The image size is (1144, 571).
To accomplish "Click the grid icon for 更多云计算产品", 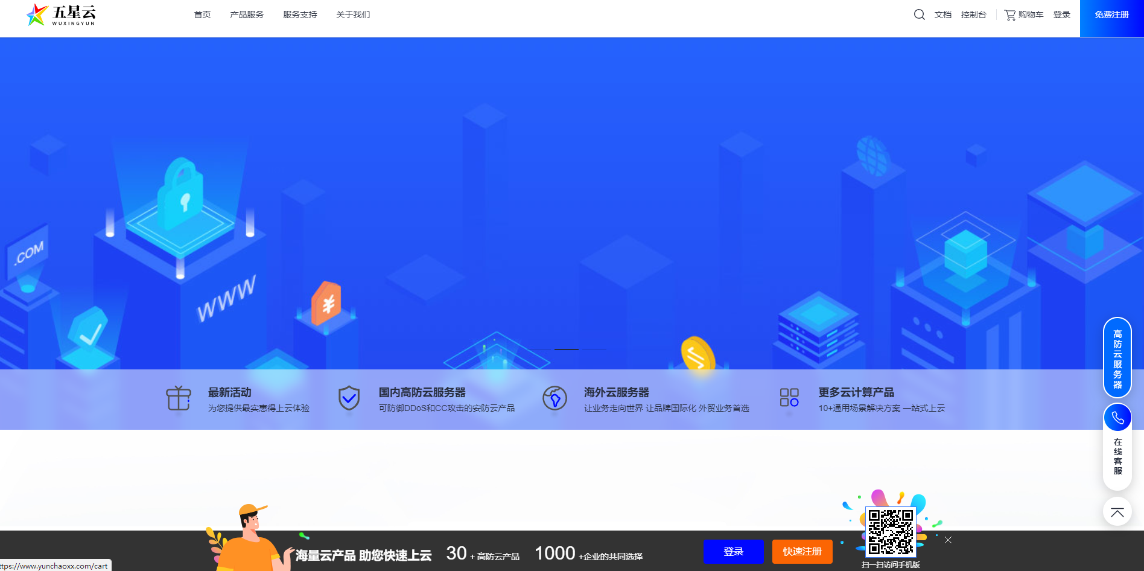I will pos(789,398).
